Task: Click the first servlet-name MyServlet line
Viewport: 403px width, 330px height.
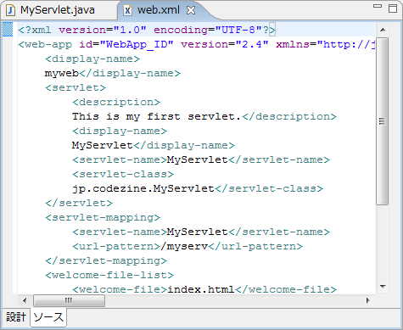Action: pos(201,159)
